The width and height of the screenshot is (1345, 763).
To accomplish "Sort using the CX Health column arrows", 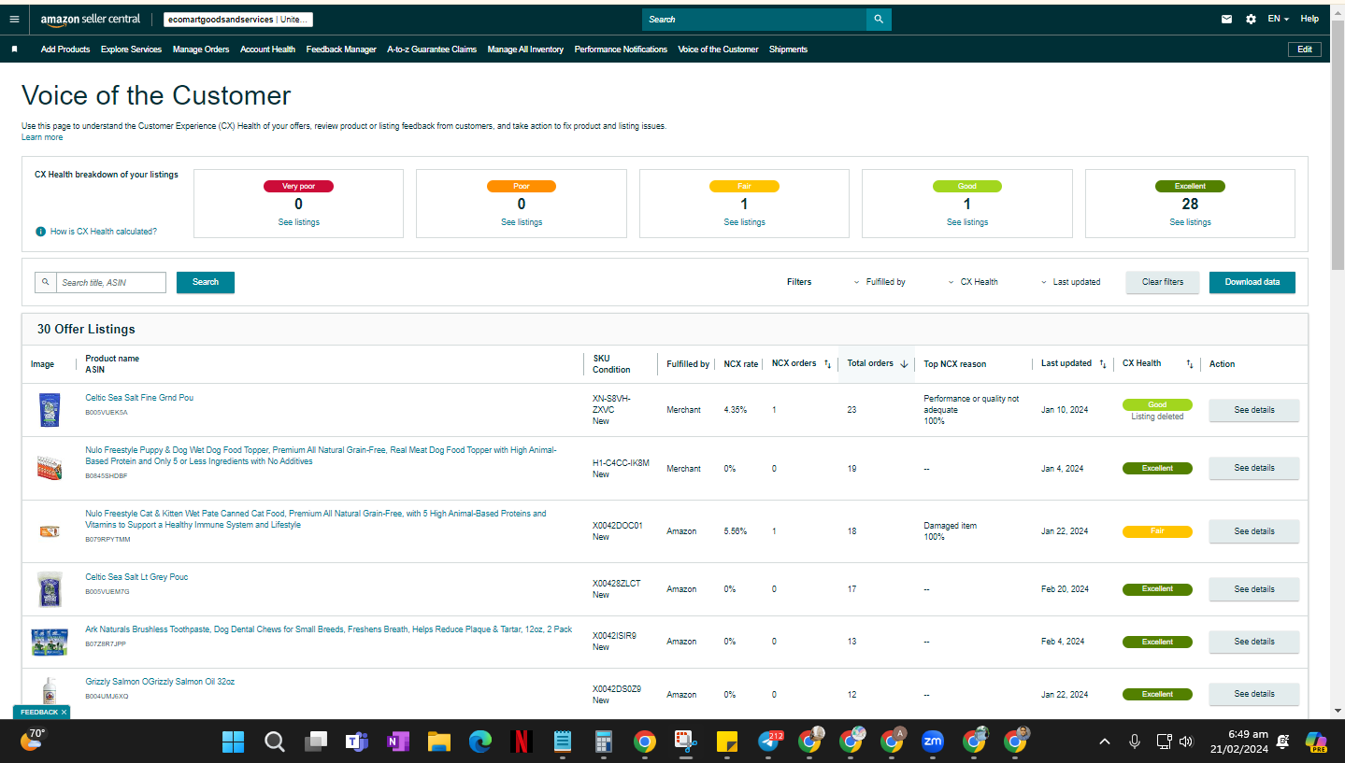I will (1190, 364).
